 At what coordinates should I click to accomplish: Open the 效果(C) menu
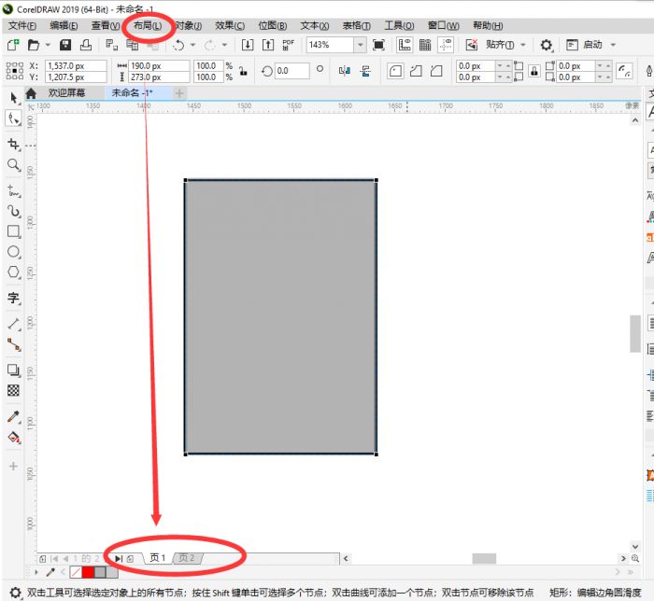230,26
